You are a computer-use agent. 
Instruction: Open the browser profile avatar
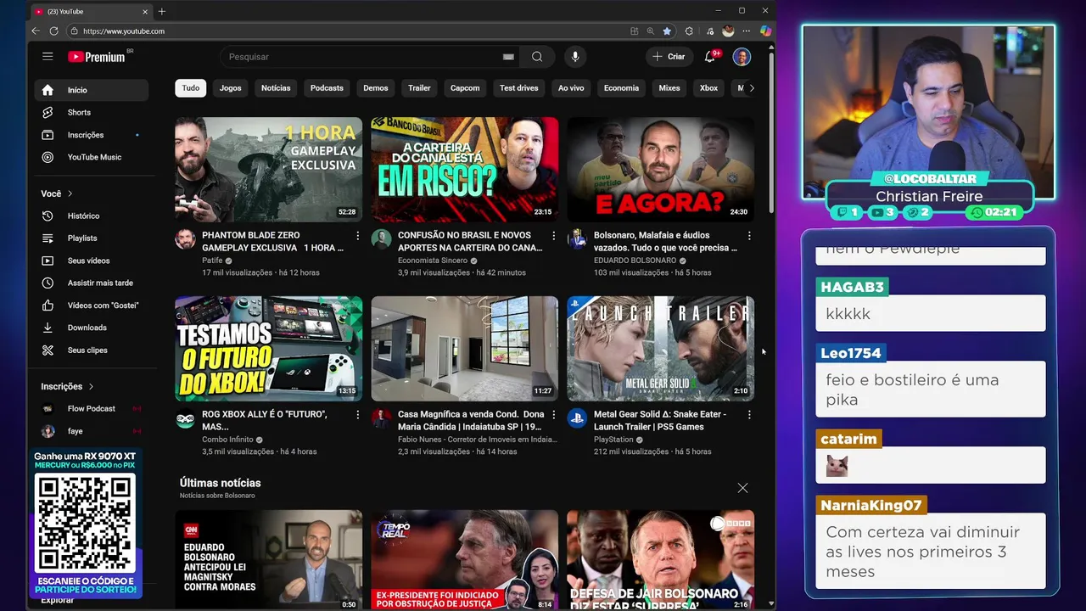pyautogui.click(x=728, y=31)
